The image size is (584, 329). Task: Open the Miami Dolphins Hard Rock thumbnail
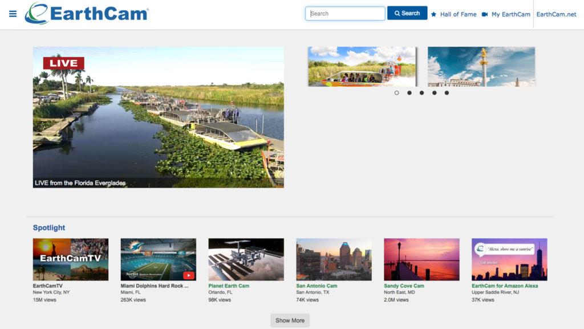159,259
